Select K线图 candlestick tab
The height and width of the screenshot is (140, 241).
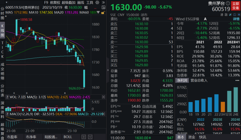[x=2, y=30]
